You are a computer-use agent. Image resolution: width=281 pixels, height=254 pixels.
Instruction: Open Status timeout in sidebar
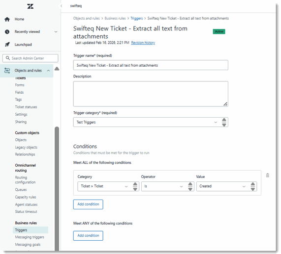[26, 212]
